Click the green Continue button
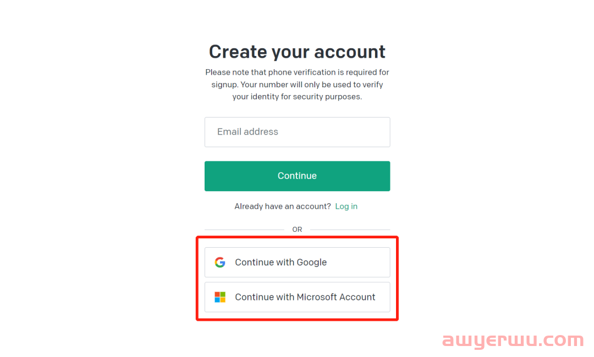This screenshot has width=594, height=357. pos(298,176)
